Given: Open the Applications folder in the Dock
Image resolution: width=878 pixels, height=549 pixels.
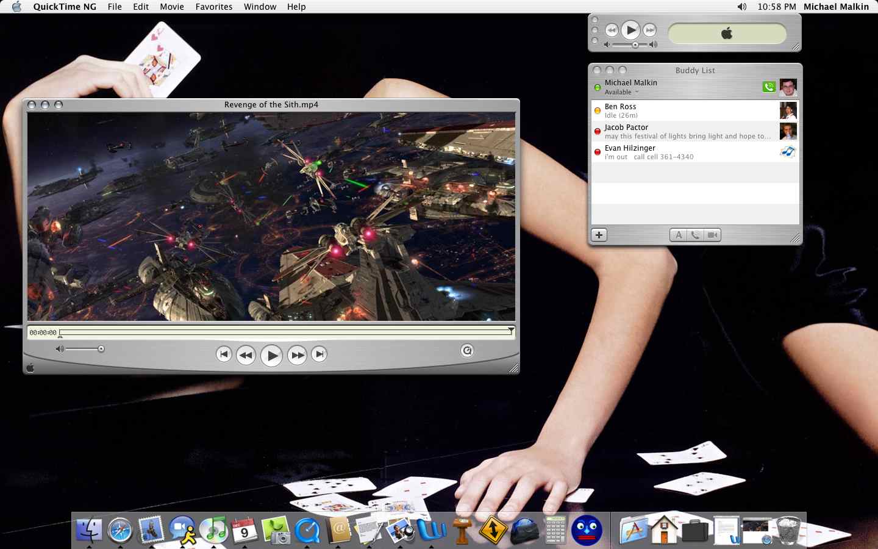Looking at the screenshot, I should 634,529.
